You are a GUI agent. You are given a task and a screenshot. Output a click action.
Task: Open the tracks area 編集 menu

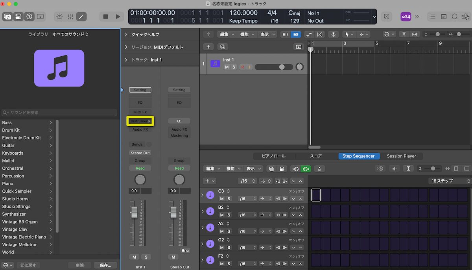(x=226, y=35)
